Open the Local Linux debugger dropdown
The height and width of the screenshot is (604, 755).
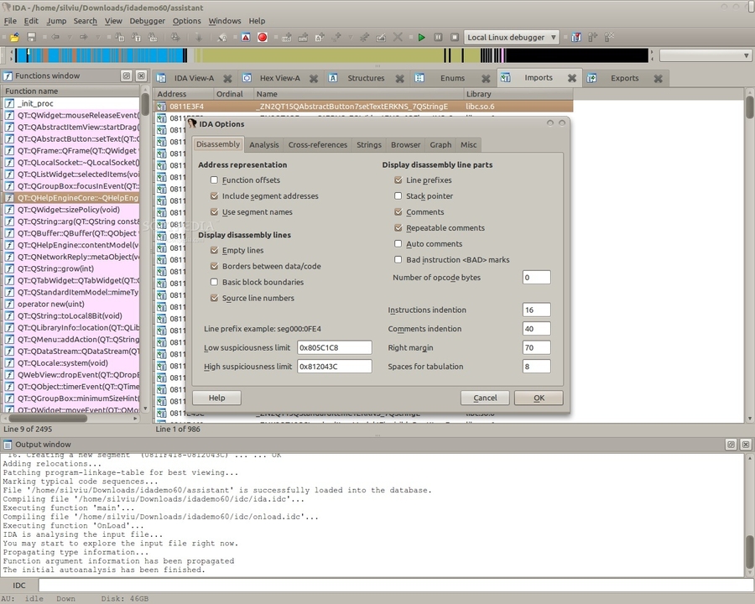click(x=555, y=37)
